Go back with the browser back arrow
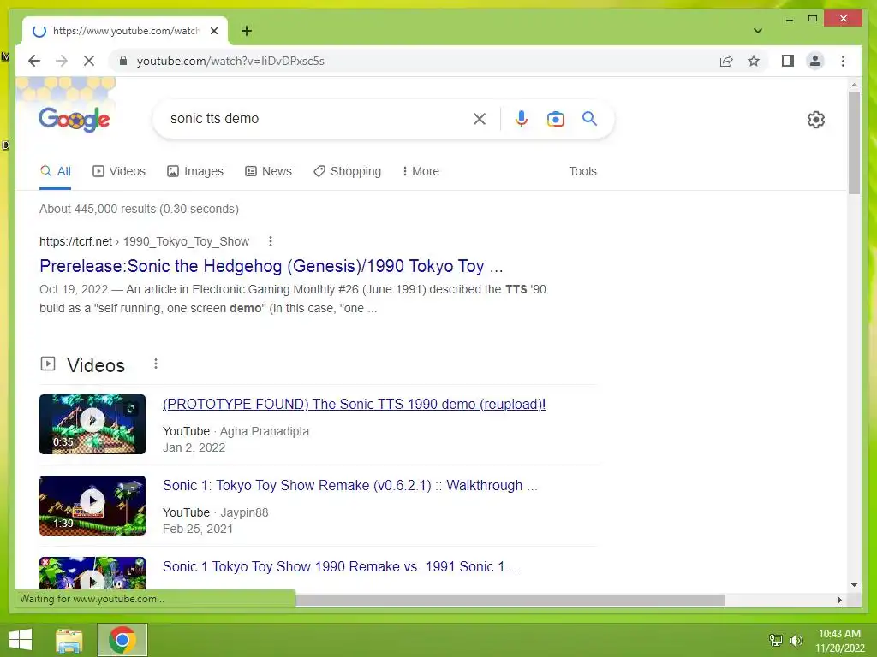This screenshot has height=657, width=877. (x=34, y=61)
